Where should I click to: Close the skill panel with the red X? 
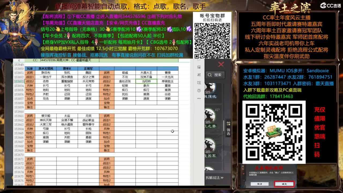(221, 65)
